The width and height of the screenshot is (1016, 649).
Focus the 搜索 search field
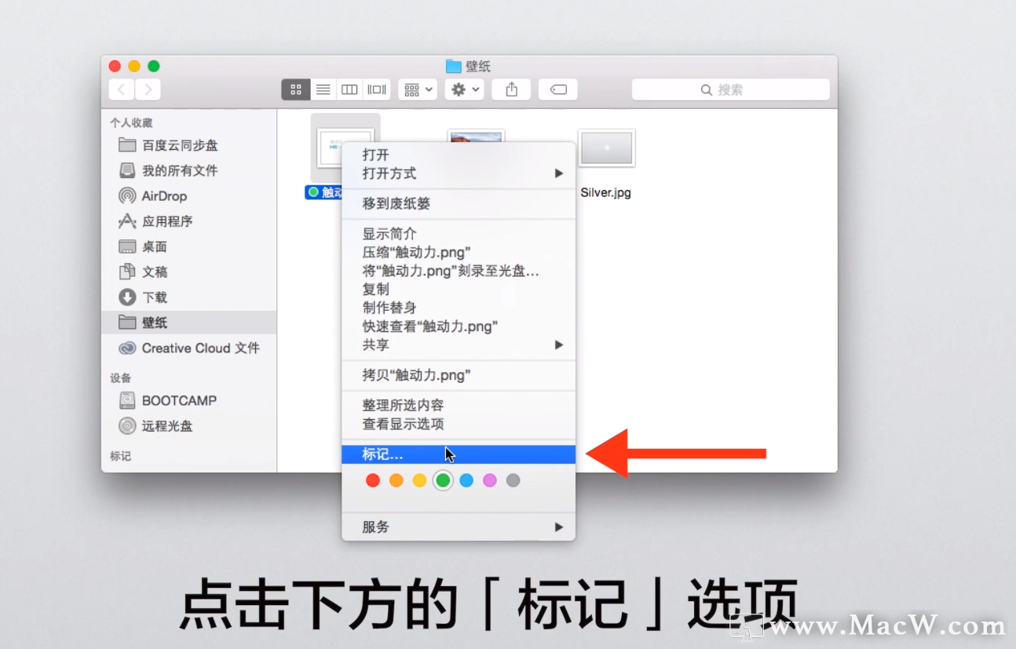(x=730, y=89)
